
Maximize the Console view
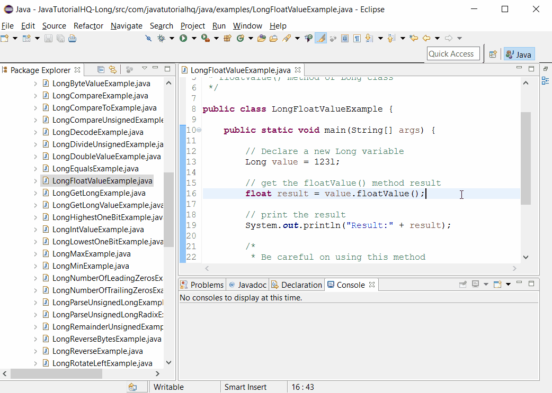(531, 284)
